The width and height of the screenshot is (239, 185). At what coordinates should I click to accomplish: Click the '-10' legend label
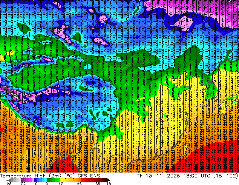pyautogui.click(x=34, y=183)
